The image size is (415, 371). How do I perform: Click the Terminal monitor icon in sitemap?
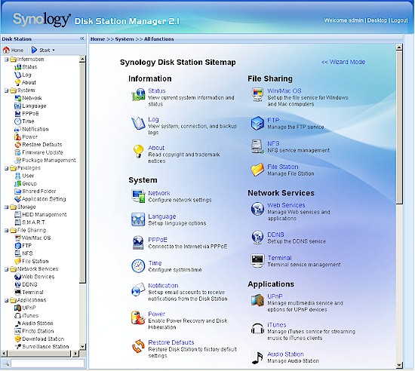[x=257, y=261]
